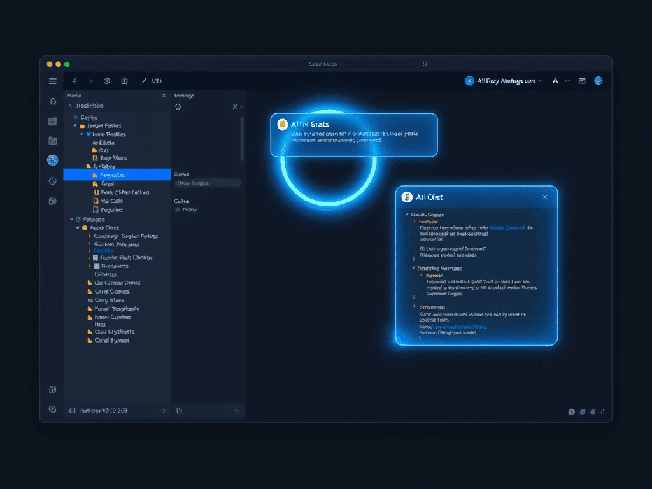
Task: Expand the account dropdown next to the account name
Action: pyautogui.click(x=542, y=81)
